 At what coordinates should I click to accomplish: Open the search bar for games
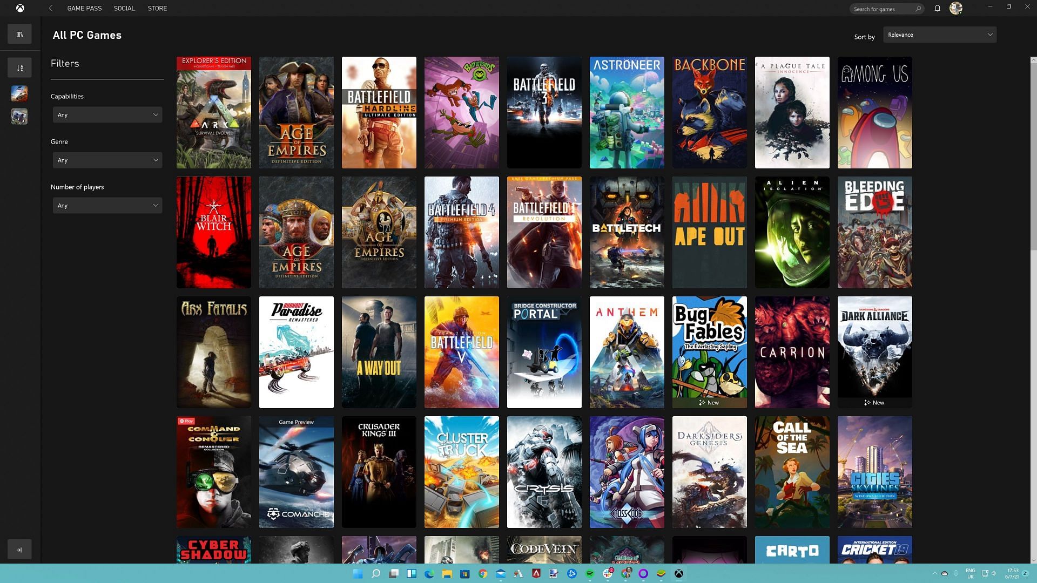(x=885, y=8)
